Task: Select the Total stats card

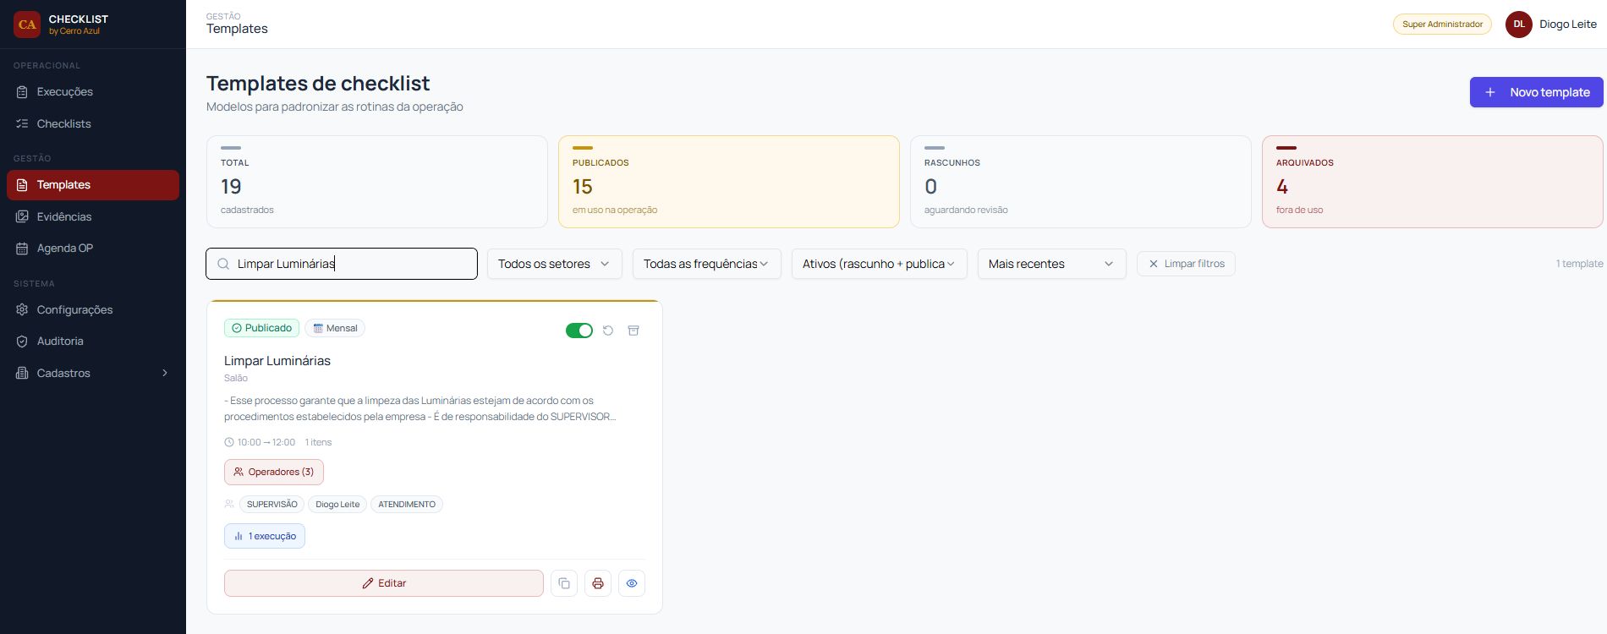Action: pos(377,182)
